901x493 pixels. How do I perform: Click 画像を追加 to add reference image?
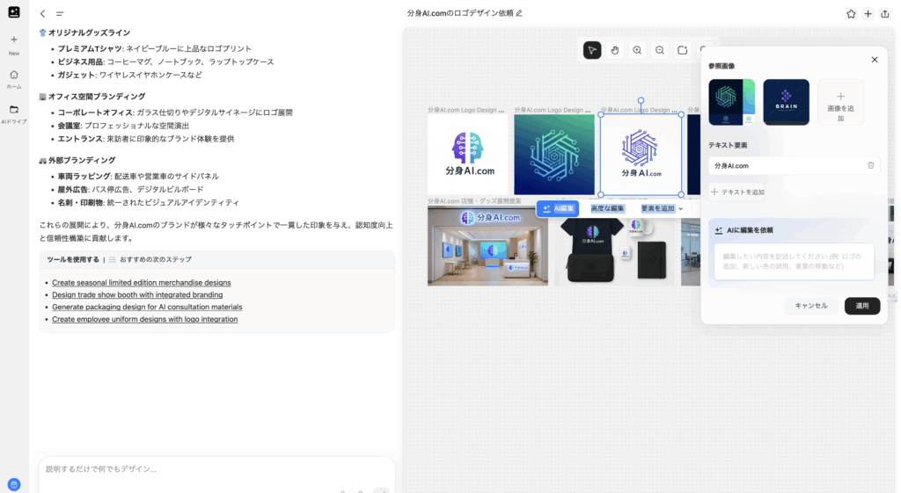pos(840,102)
